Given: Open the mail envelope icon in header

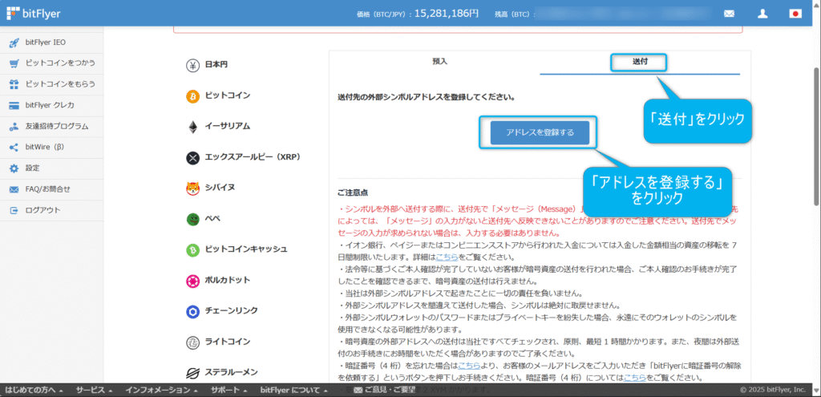Looking at the screenshot, I should point(729,14).
